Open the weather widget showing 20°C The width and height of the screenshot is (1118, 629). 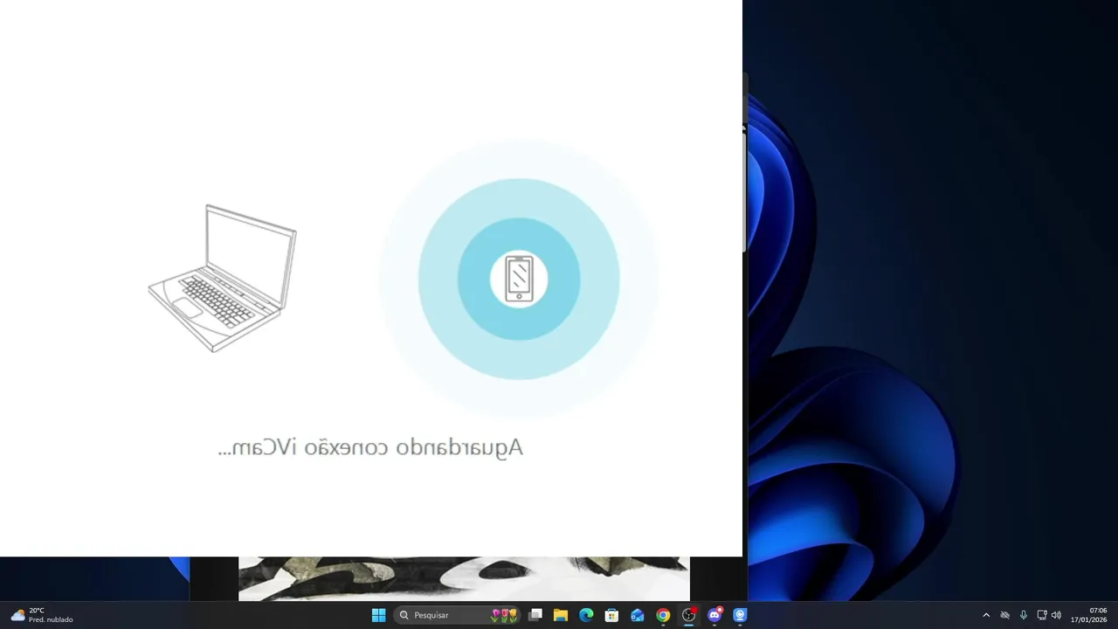[42, 615]
